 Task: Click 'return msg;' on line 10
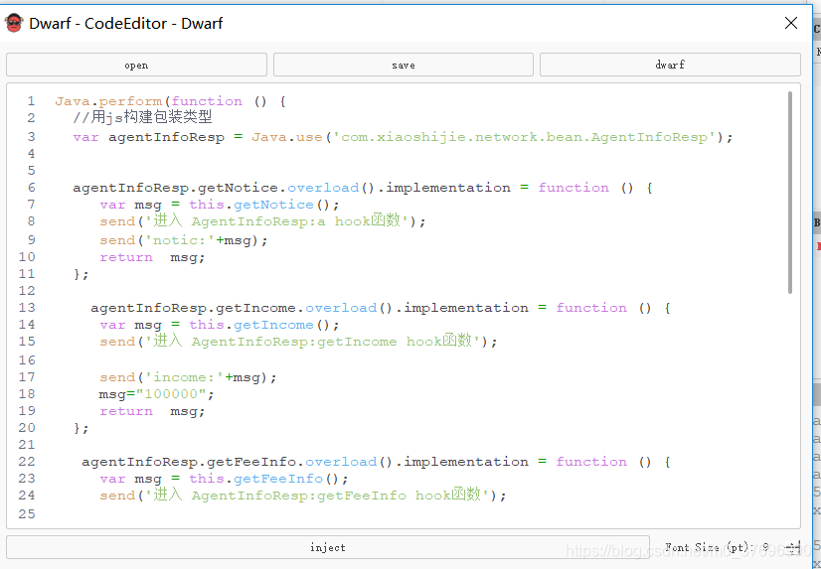click(152, 257)
